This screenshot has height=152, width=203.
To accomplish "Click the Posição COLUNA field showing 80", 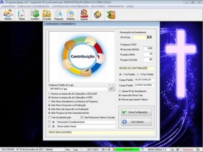I will (x=148, y=59).
